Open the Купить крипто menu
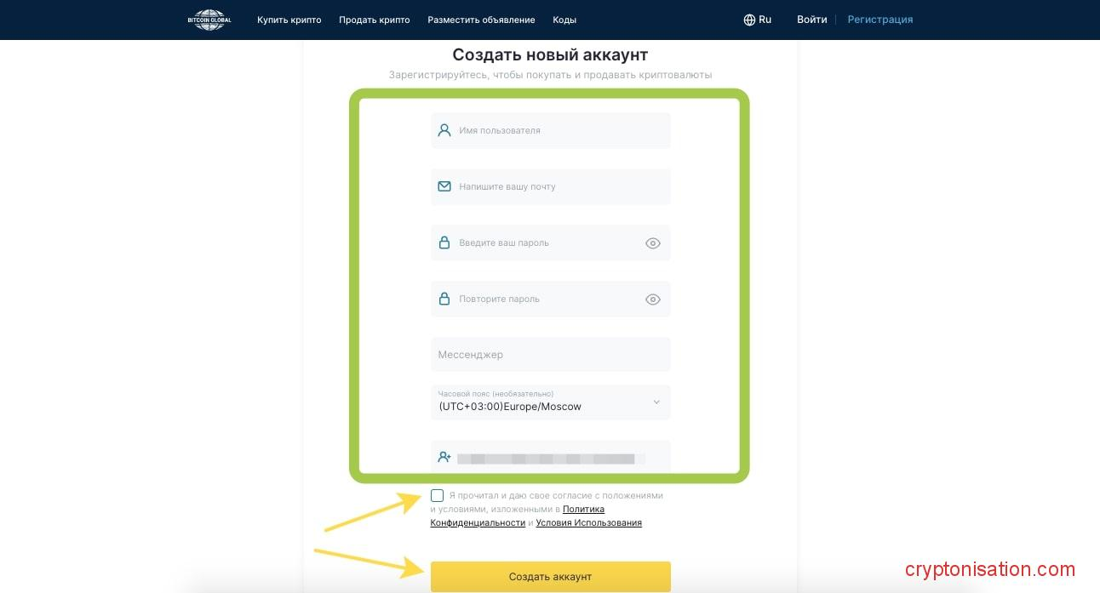1100x593 pixels. 289,20
